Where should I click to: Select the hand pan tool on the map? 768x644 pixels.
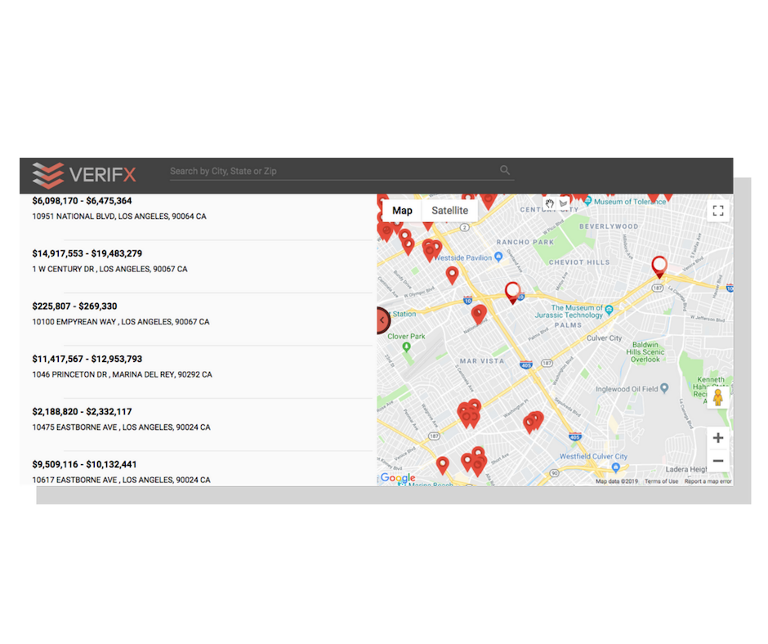click(549, 203)
